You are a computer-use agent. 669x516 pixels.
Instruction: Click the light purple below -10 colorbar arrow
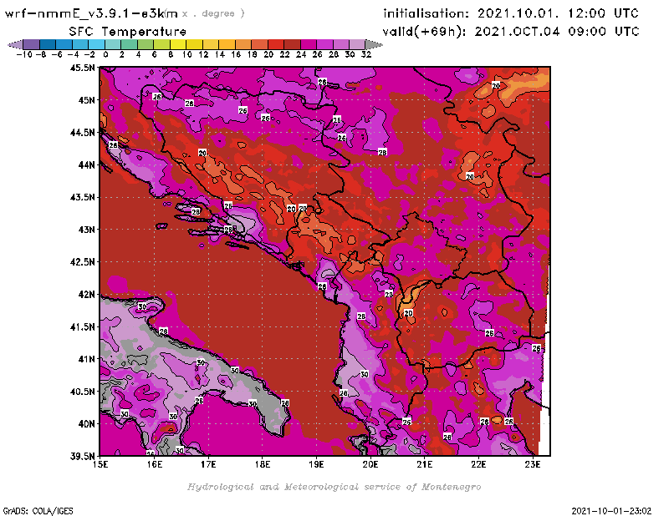[x=16, y=44]
